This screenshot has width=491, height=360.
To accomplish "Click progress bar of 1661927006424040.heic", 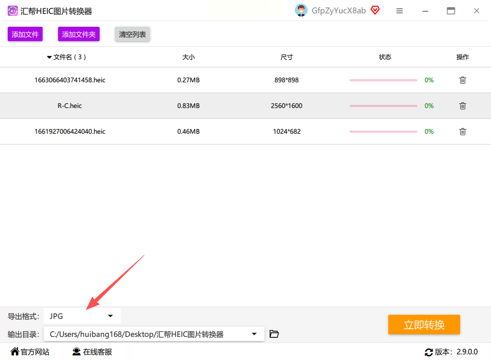I will point(383,132).
